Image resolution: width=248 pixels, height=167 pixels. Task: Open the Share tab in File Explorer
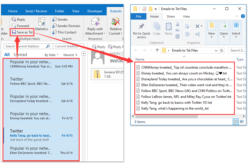click(171, 16)
